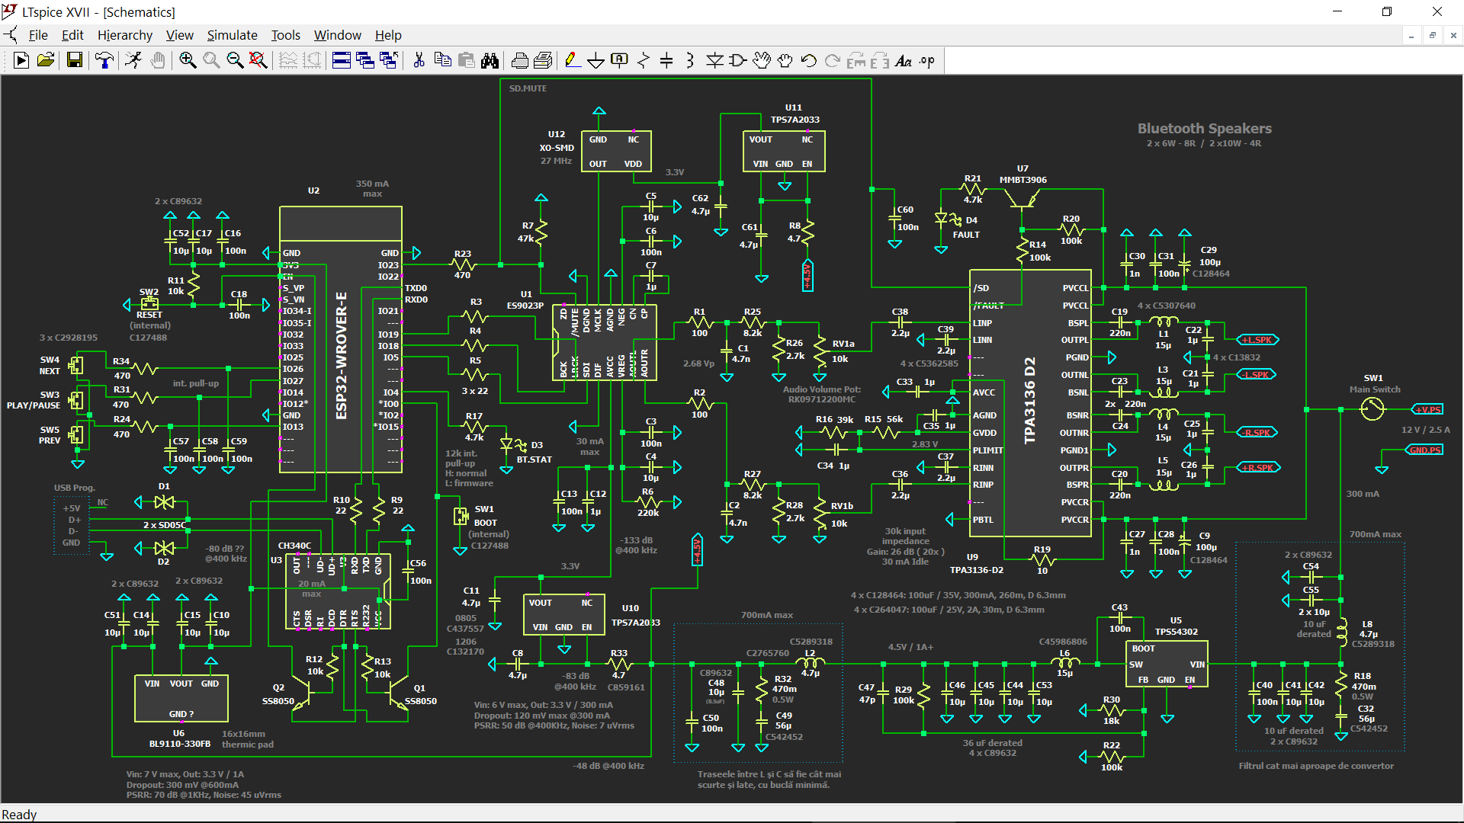This screenshot has width=1464, height=823.
Task: Click the BL9110-330FB regulator label
Action: point(180,744)
